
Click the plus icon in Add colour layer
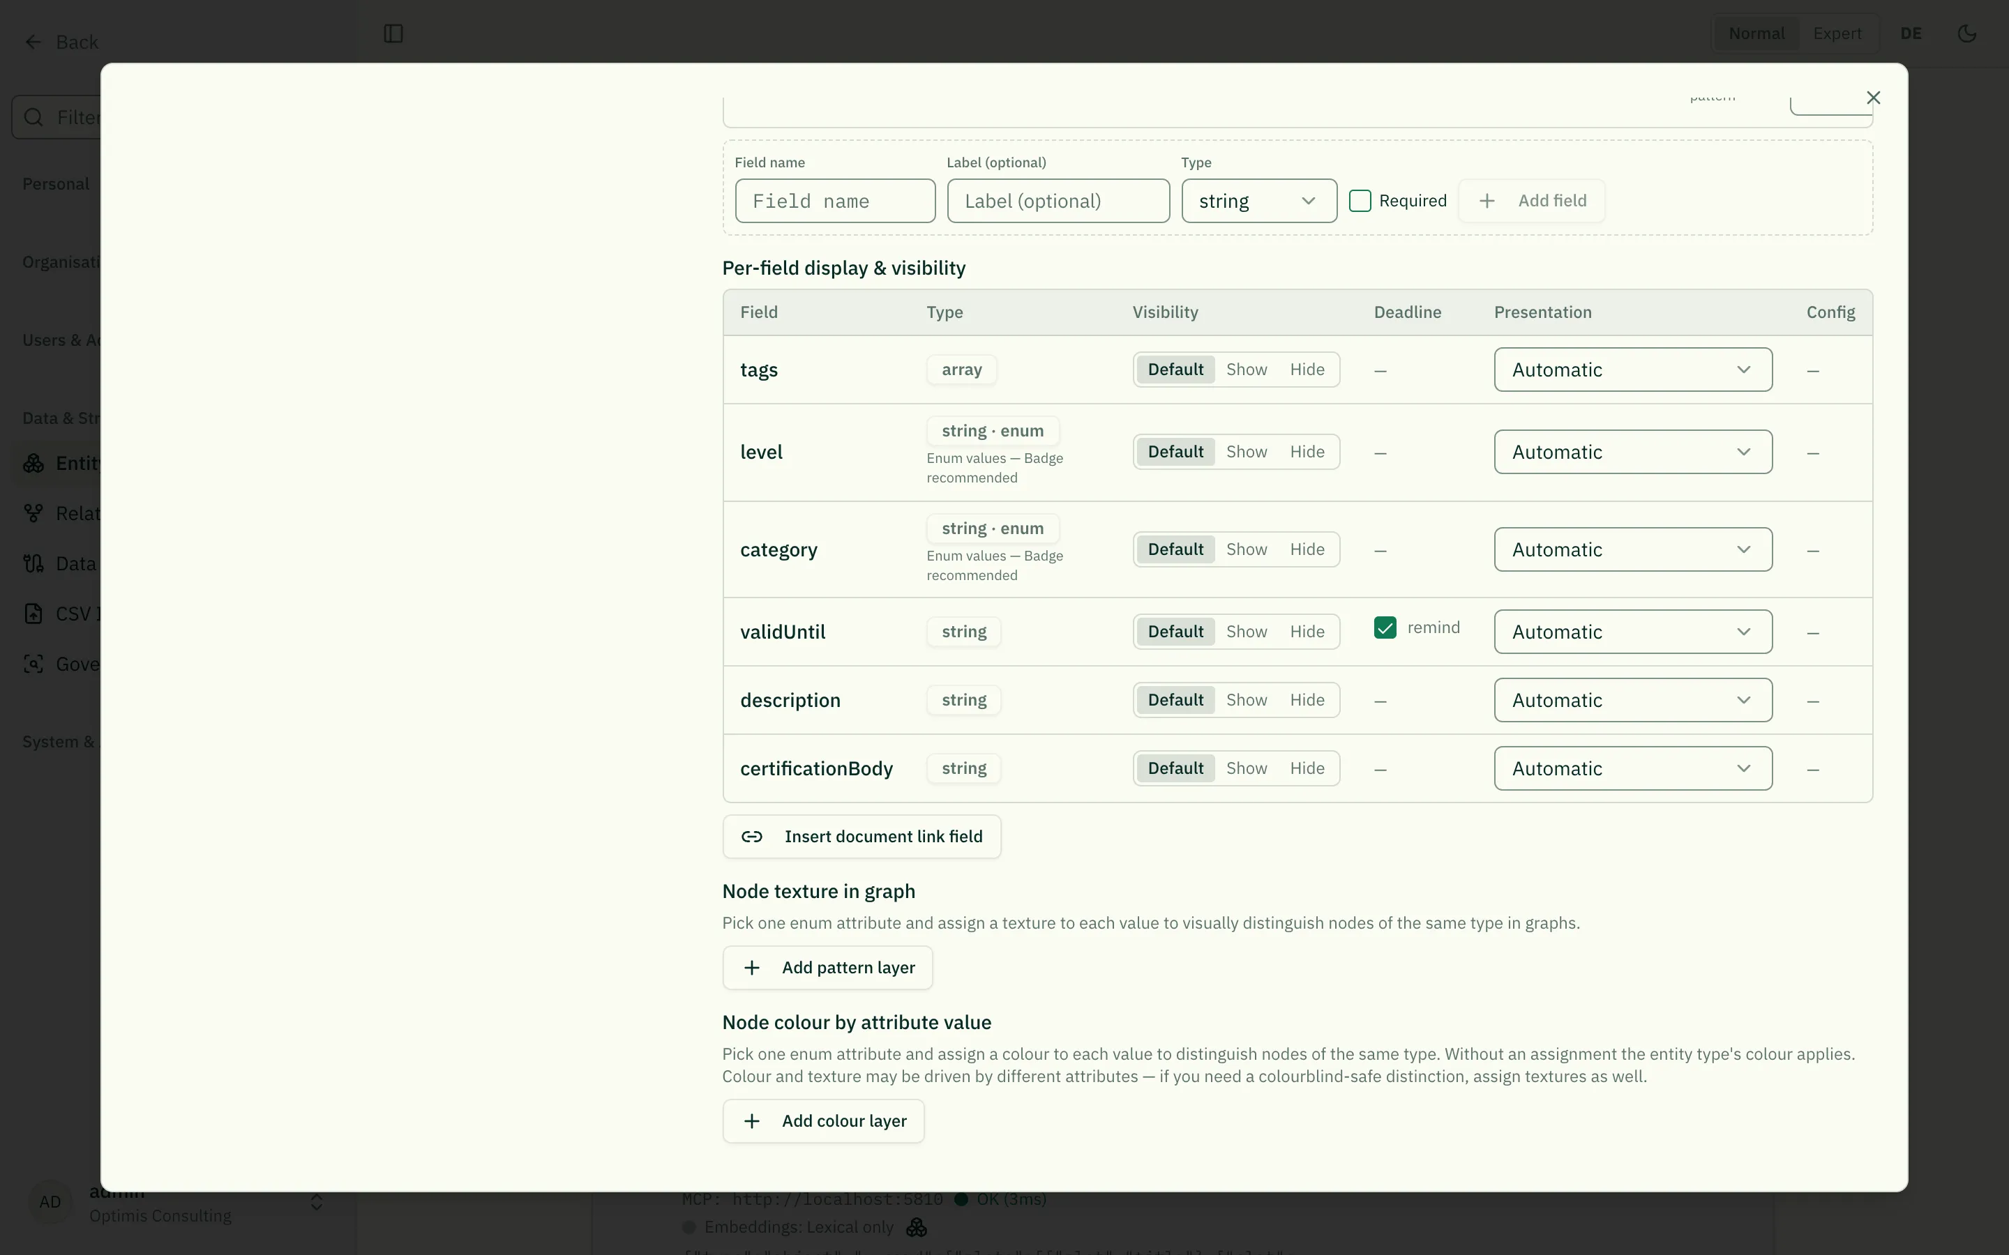click(x=752, y=1121)
